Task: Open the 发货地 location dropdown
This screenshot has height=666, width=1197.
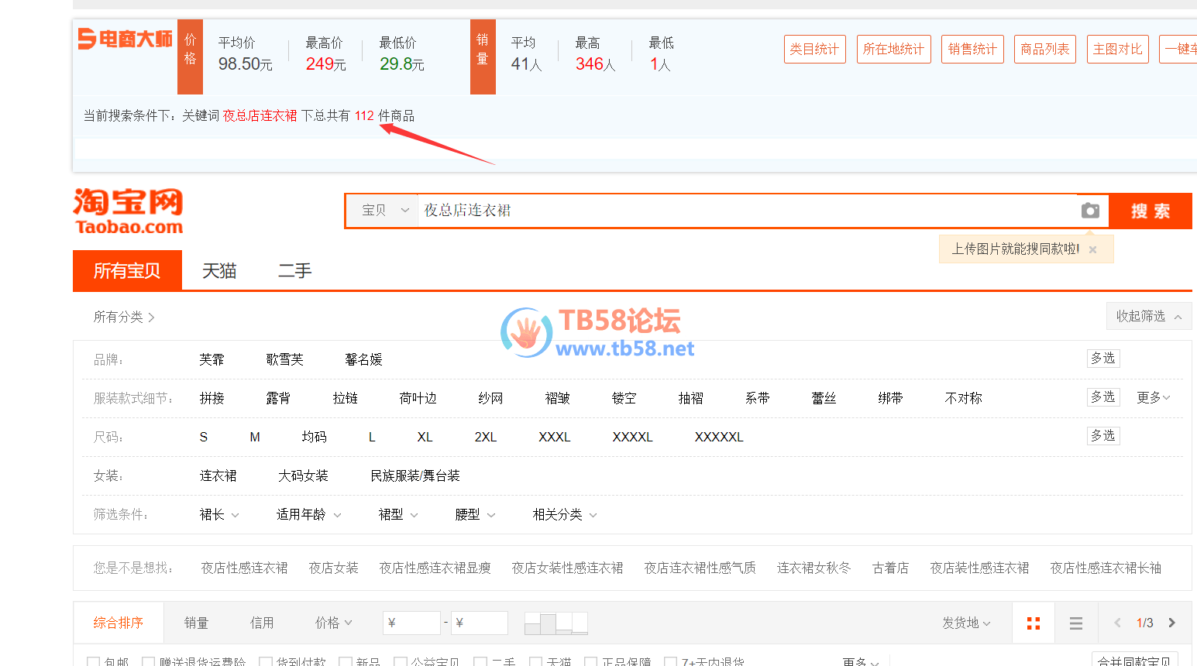Action: tap(965, 623)
